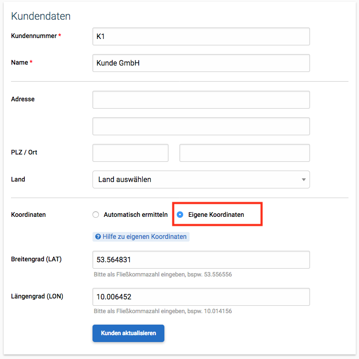Click the dropdown arrow in Land field

[x=304, y=180]
